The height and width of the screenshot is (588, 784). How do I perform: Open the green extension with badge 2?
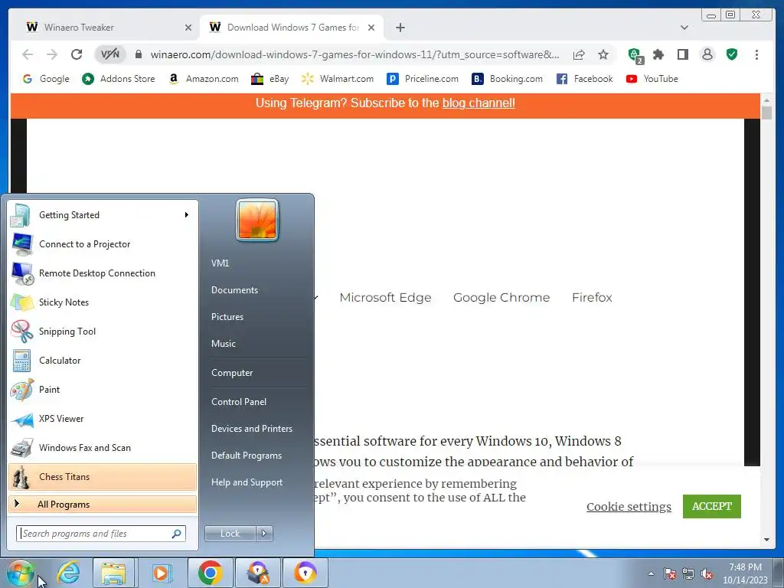pyautogui.click(x=635, y=55)
